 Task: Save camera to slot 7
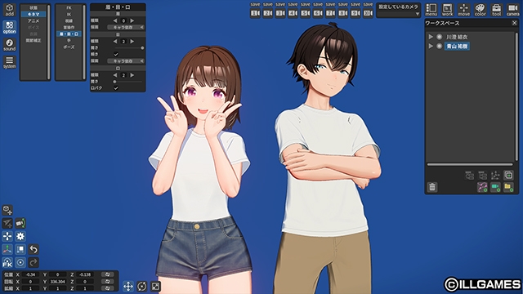(x=330, y=4)
